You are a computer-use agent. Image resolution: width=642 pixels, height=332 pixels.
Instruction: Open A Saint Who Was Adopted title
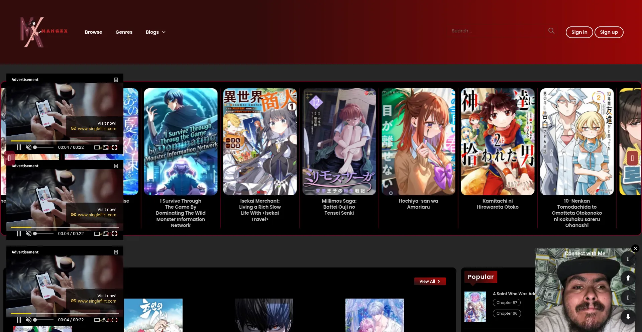tap(514, 294)
